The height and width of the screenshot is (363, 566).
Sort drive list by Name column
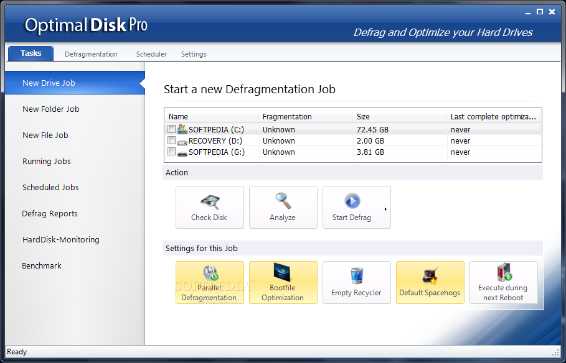(x=212, y=117)
